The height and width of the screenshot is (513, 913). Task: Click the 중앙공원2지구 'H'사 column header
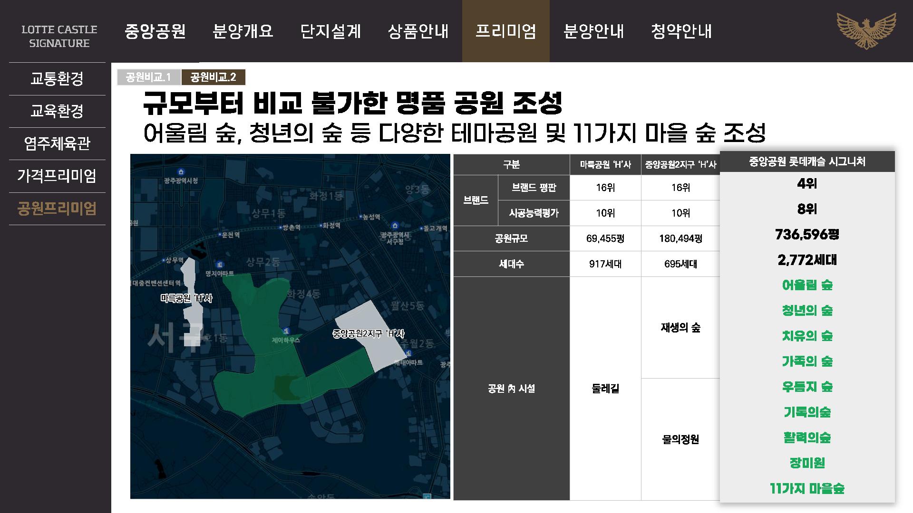pos(680,165)
